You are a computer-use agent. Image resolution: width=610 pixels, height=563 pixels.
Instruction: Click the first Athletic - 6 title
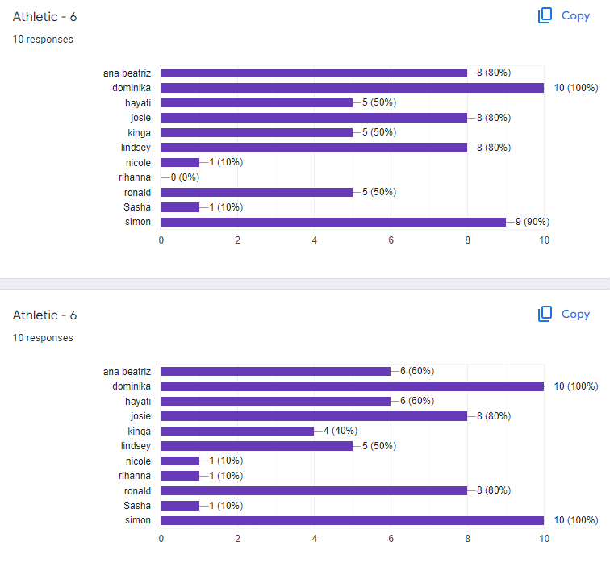(x=44, y=17)
